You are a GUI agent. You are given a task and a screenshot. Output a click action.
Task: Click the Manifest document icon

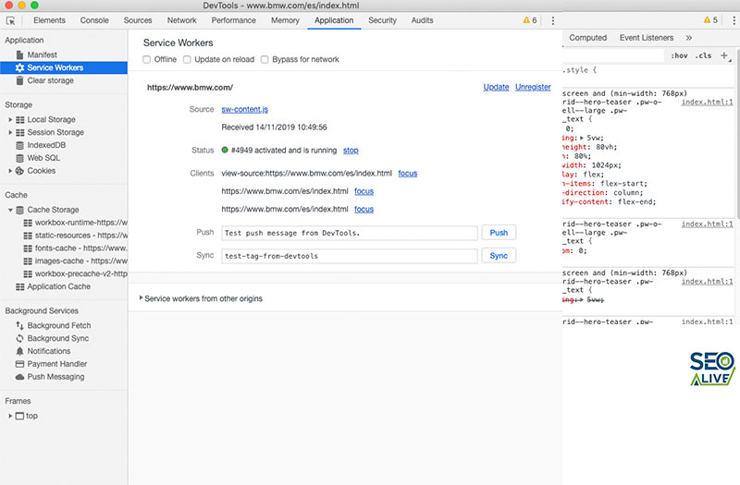coord(19,55)
